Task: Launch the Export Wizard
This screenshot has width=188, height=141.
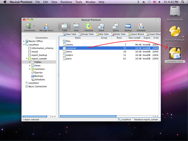Action: pos(154,34)
